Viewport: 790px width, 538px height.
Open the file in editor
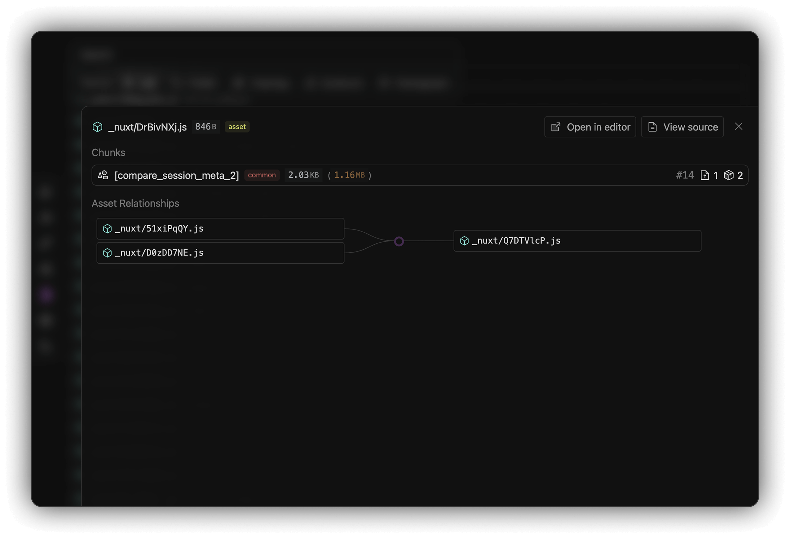(590, 127)
